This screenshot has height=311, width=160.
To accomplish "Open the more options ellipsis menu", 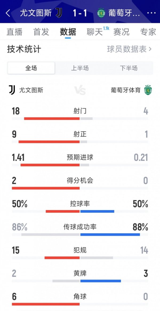I will 151,13.
